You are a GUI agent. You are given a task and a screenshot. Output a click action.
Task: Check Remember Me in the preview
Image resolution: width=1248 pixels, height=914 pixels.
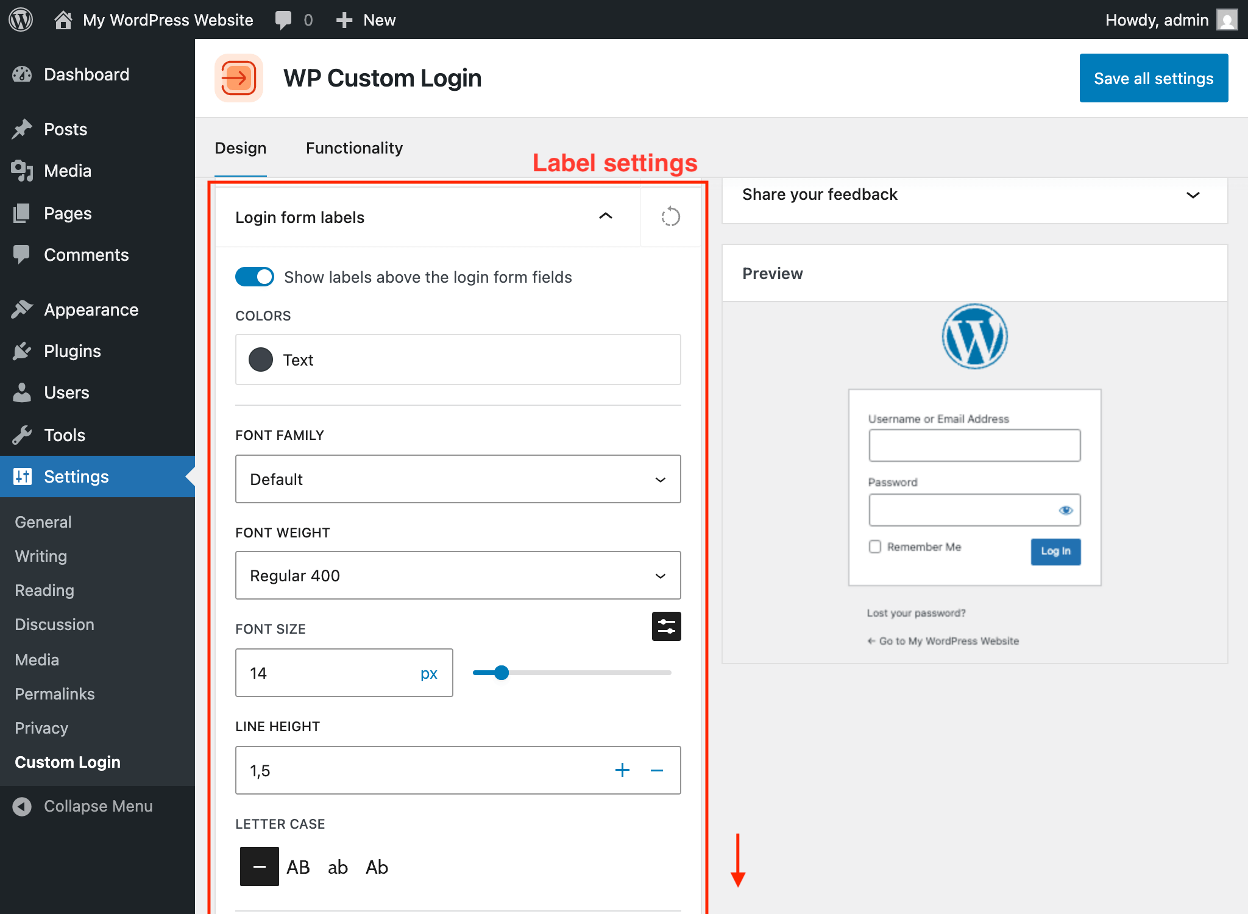click(x=876, y=547)
